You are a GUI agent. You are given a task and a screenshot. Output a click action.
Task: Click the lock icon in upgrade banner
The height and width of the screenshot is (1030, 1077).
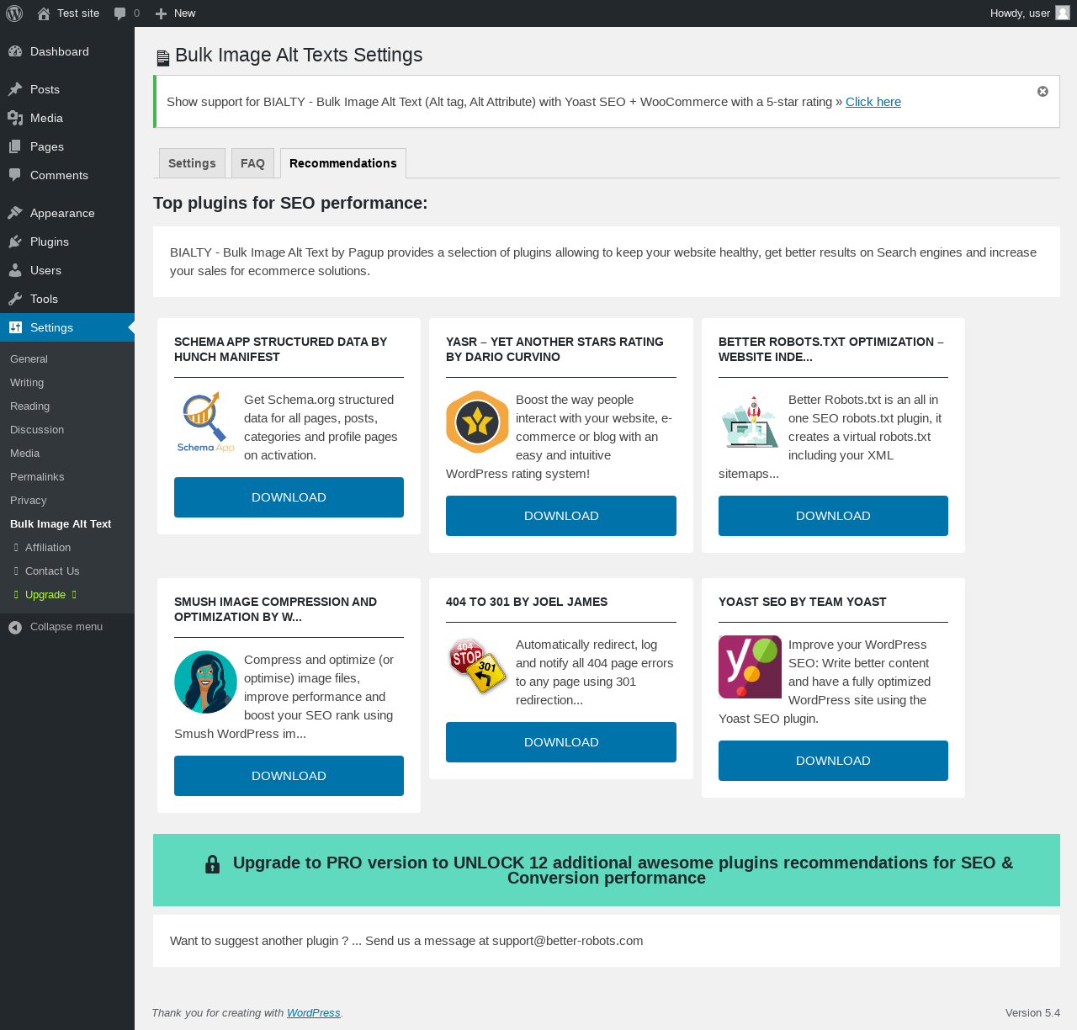[213, 864]
